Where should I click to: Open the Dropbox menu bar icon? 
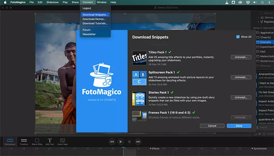tap(248, 2)
